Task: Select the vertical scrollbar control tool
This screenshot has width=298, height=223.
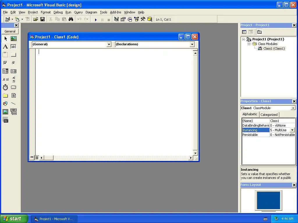Action: [13, 79]
